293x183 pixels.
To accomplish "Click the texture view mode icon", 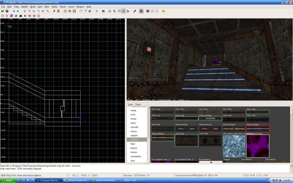I will point(103,11).
